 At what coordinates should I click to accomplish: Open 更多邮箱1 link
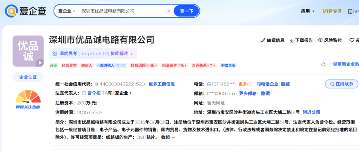(x=249, y=93)
